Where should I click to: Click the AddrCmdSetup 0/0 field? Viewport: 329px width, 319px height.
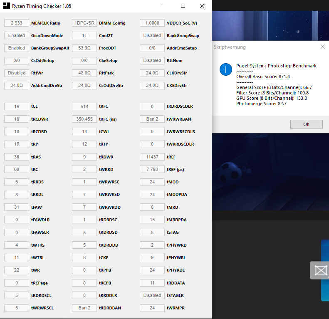(x=152, y=48)
